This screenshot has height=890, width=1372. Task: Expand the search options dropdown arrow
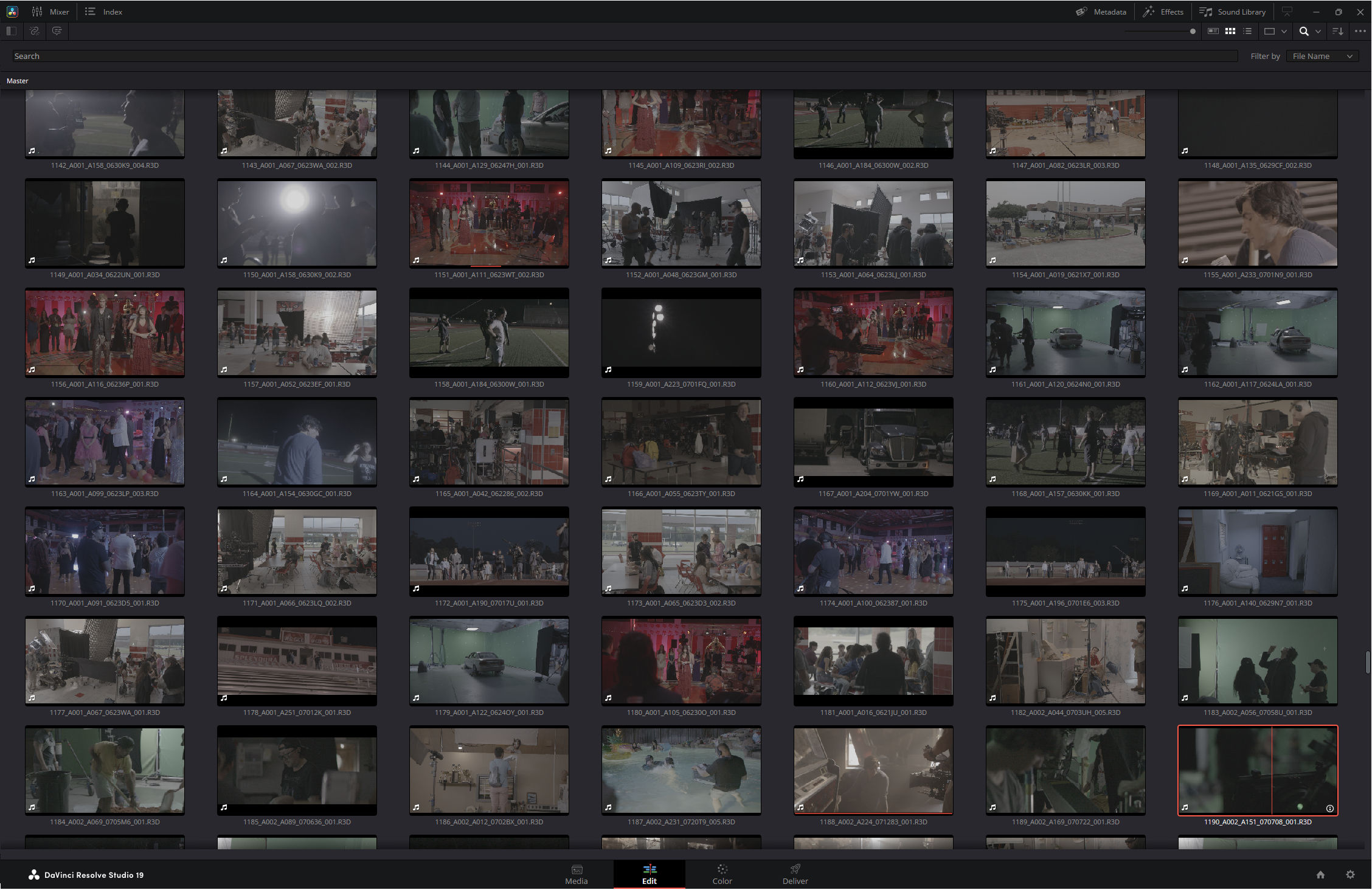pyautogui.click(x=1318, y=32)
